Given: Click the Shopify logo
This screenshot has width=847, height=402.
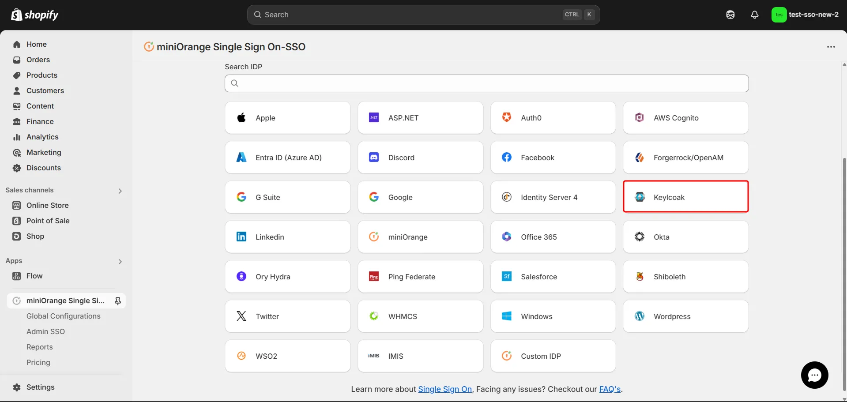Looking at the screenshot, I should point(34,15).
